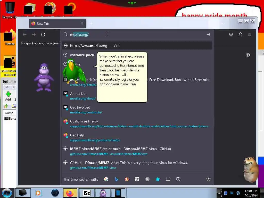Image resolution: width=264 pixels, height=198 pixels.
Task: Select the Bonz file row in 7-Zip
Action: click(10, 119)
